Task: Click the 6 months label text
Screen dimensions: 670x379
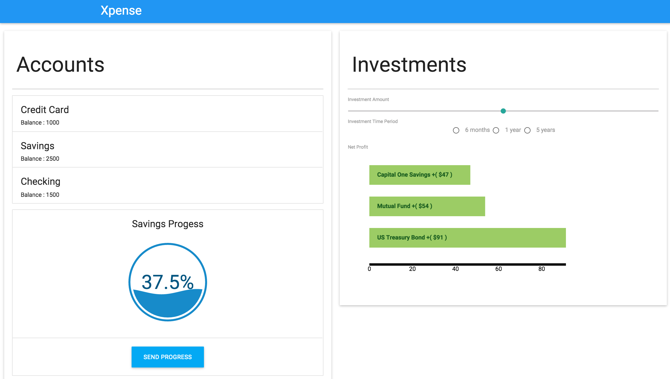Action: pos(477,130)
